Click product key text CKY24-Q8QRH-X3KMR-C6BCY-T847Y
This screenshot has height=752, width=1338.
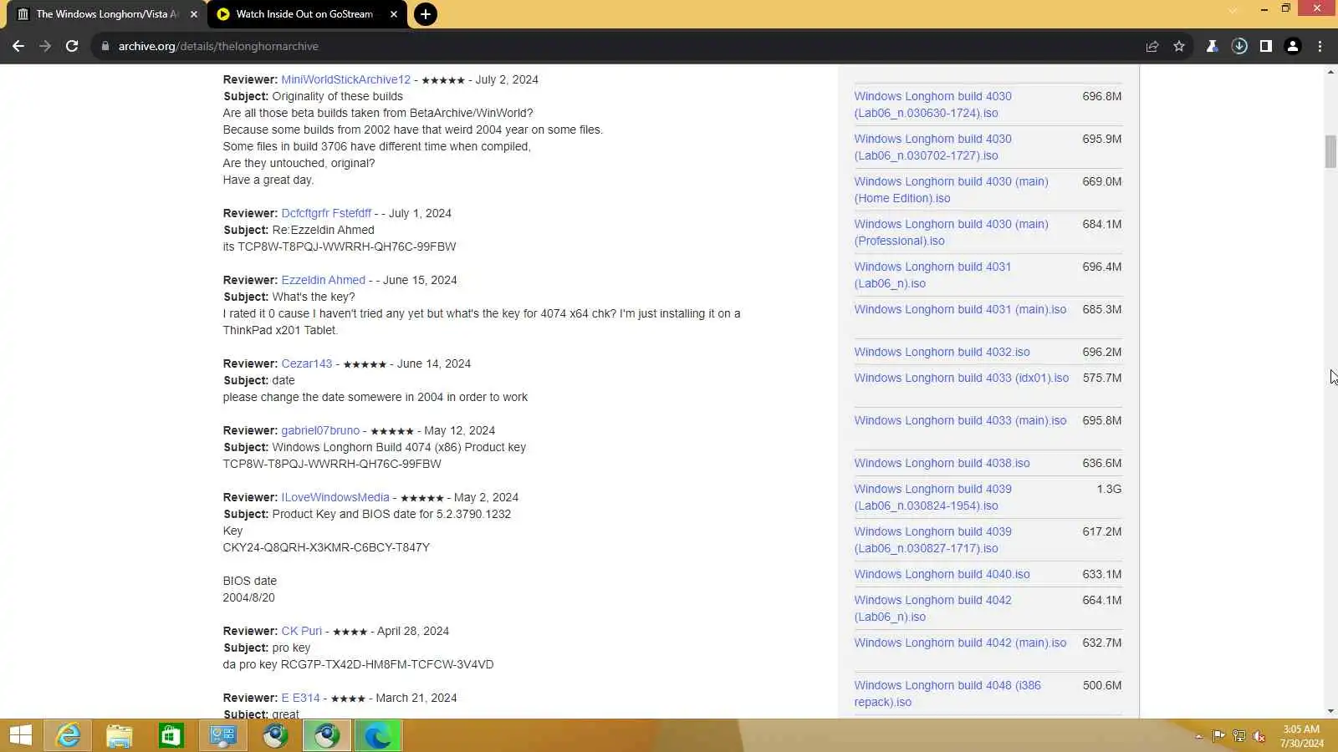(x=326, y=547)
